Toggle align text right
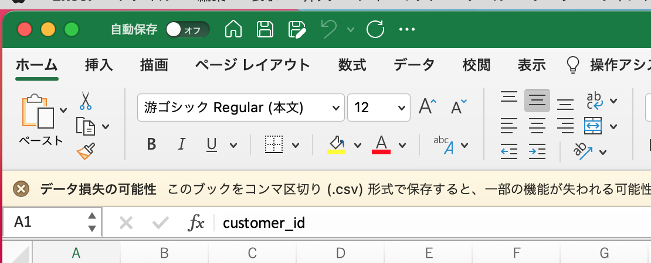 point(565,126)
